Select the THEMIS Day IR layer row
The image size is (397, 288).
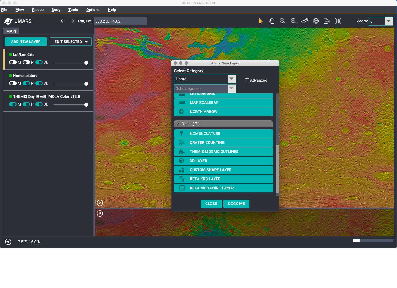click(x=48, y=101)
